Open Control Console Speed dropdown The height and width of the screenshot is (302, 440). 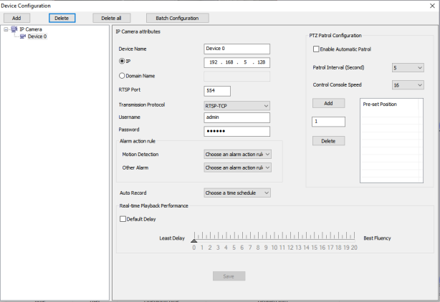pyautogui.click(x=408, y=84)
